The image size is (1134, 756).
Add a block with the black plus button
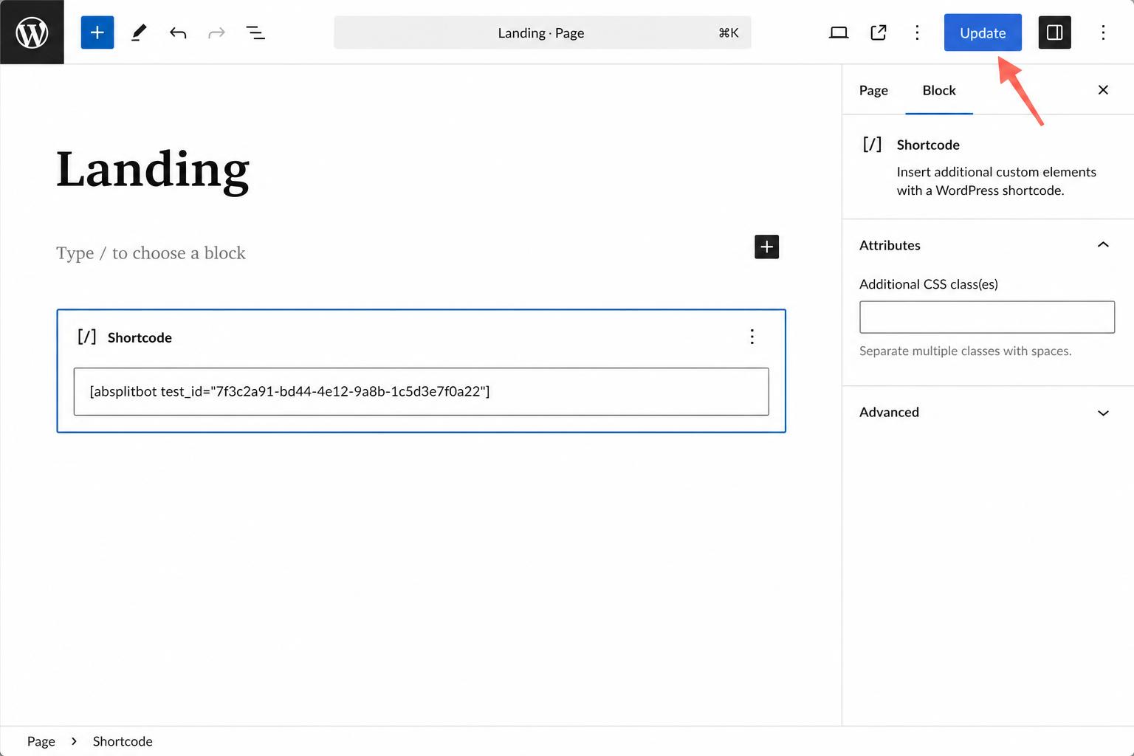766,247
